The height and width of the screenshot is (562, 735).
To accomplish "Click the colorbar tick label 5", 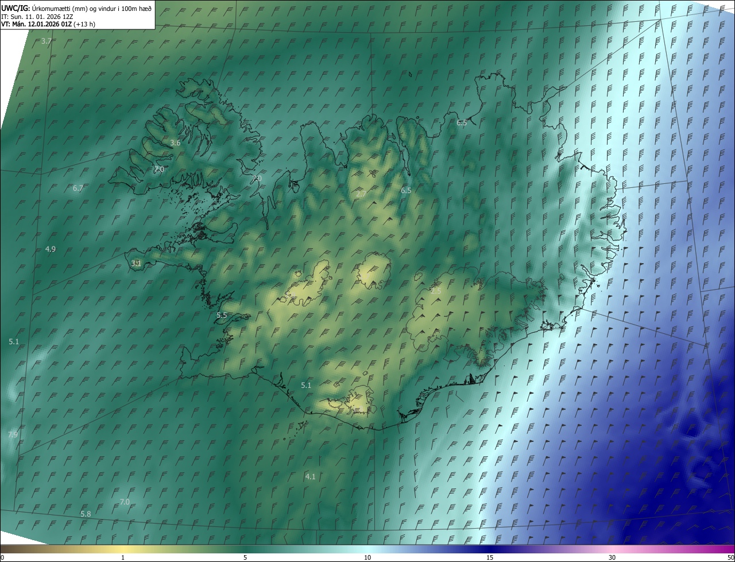I will [245, 557].
